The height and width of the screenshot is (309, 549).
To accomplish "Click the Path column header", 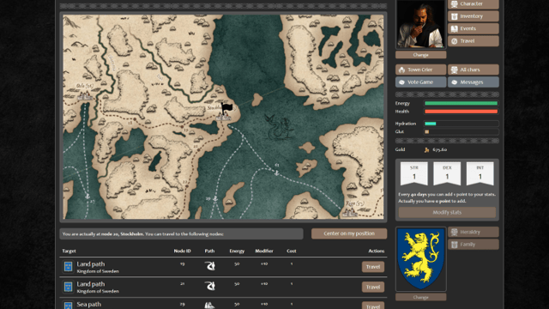I will click(209, 251).
